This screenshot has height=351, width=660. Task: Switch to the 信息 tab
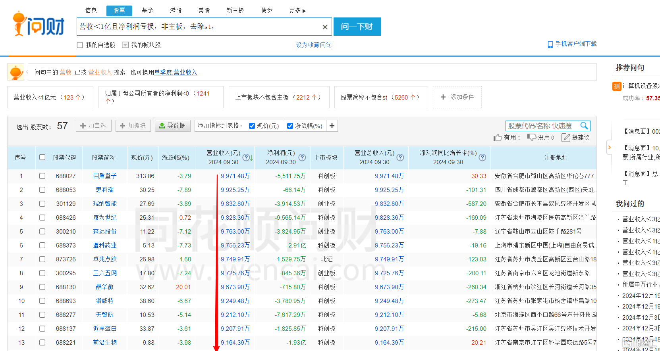91,11
